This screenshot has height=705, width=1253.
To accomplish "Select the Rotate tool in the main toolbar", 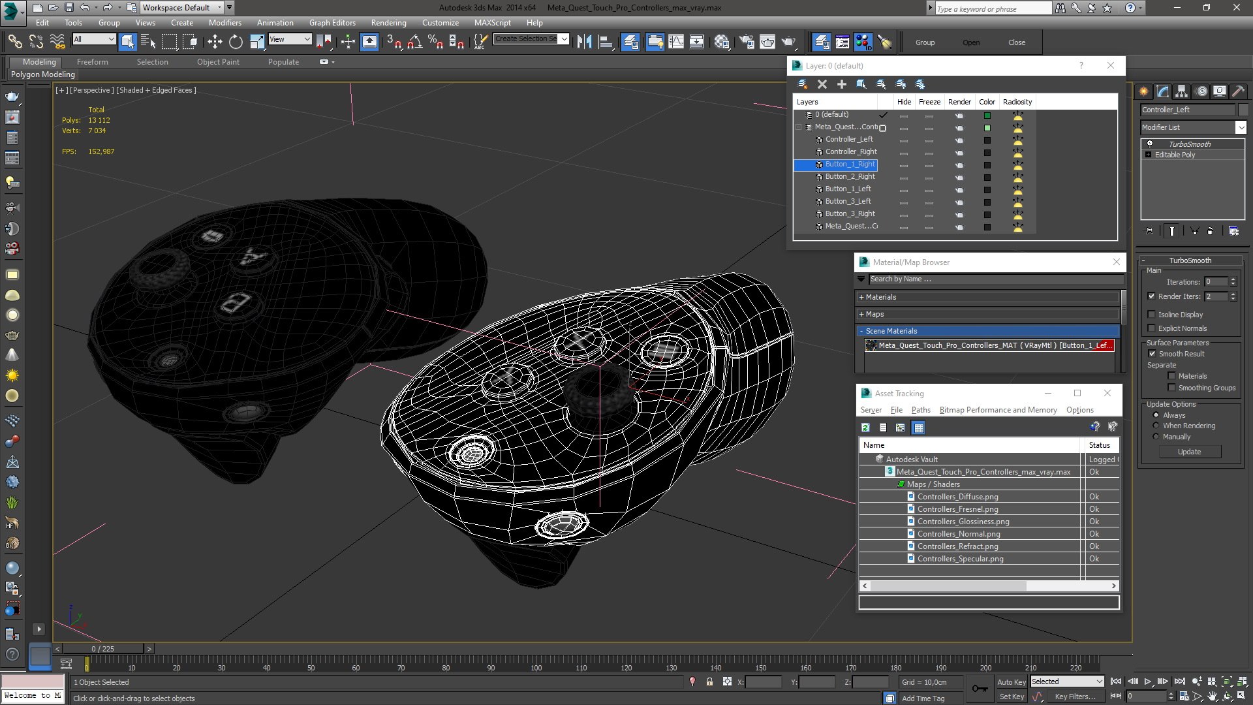I will (x=236, y=42).
